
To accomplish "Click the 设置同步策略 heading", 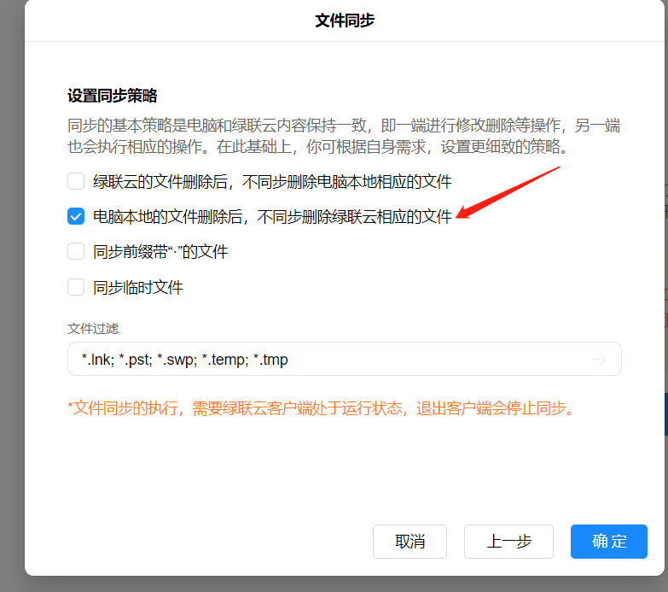I will pyautogui.click(x=113, y=96).
